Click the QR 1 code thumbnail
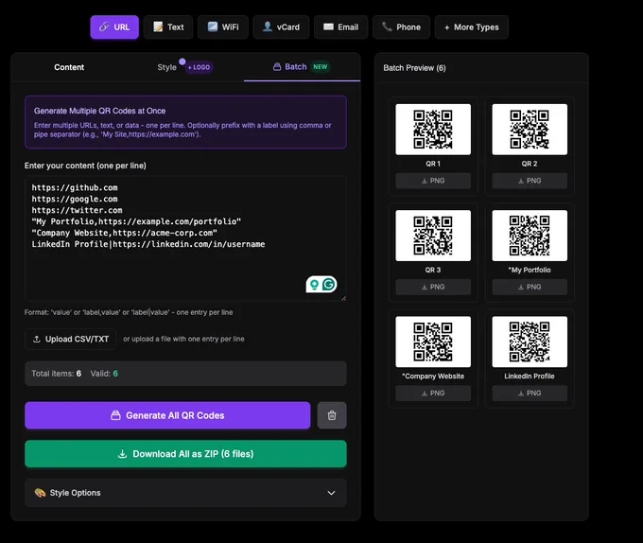Screen dimensions: 643x543 [x=433, y=130]
